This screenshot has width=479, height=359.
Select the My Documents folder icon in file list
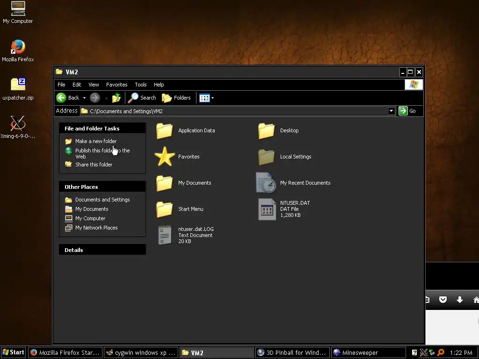[164, 183]
